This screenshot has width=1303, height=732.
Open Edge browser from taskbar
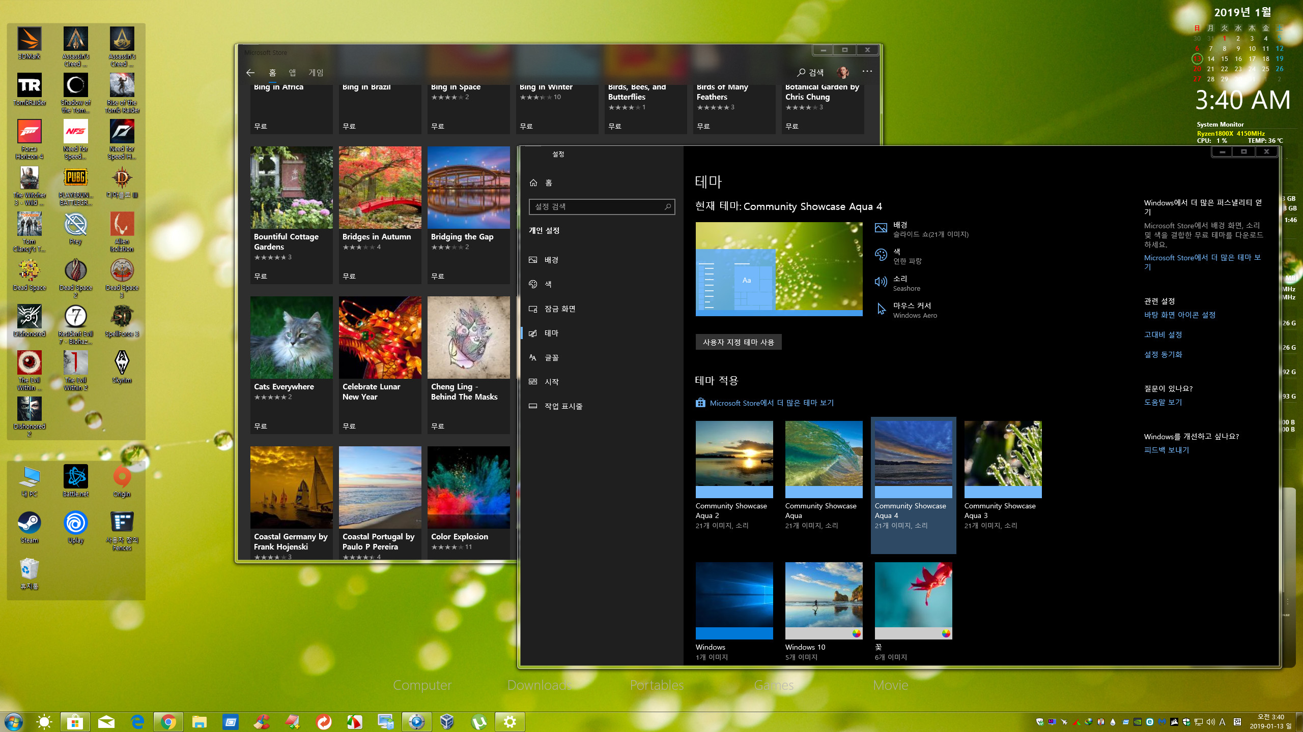137,721
